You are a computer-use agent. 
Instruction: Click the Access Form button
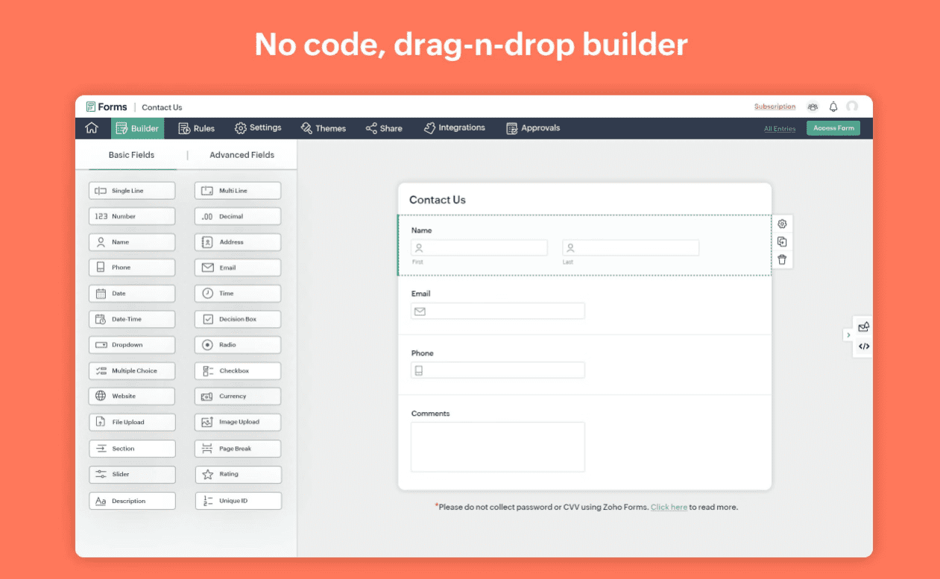coord(833,127)
